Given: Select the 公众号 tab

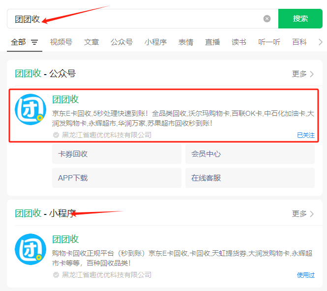Looking at the screenshot, I should [121, 42].
